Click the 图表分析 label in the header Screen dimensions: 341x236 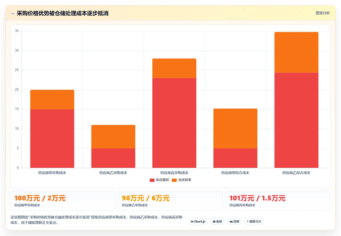[x=323, y=13]
